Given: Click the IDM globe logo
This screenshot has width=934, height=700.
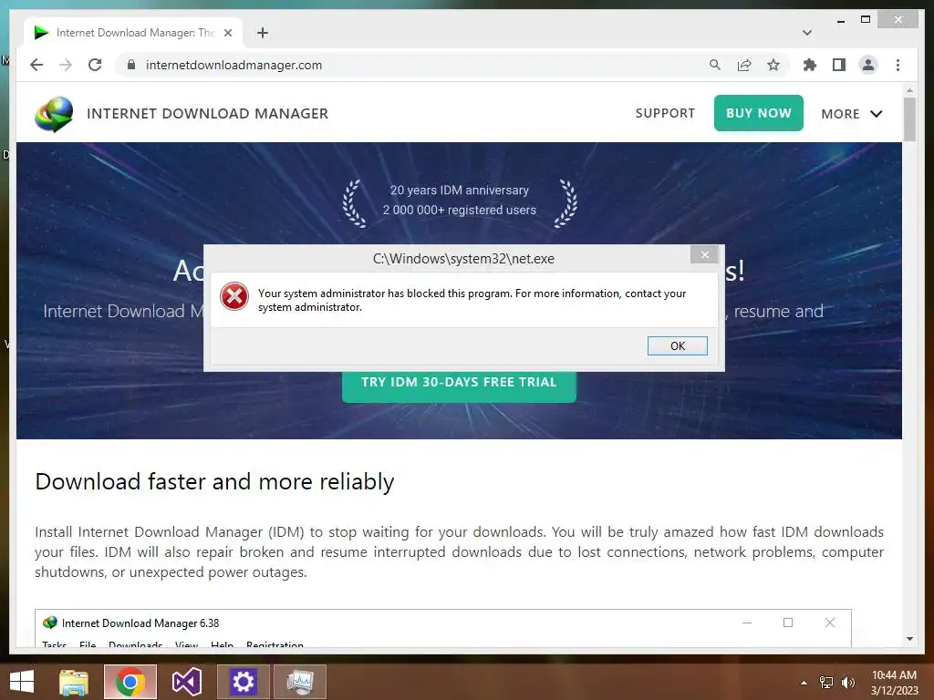Looking at the screenshot, I should pos(54,114).
